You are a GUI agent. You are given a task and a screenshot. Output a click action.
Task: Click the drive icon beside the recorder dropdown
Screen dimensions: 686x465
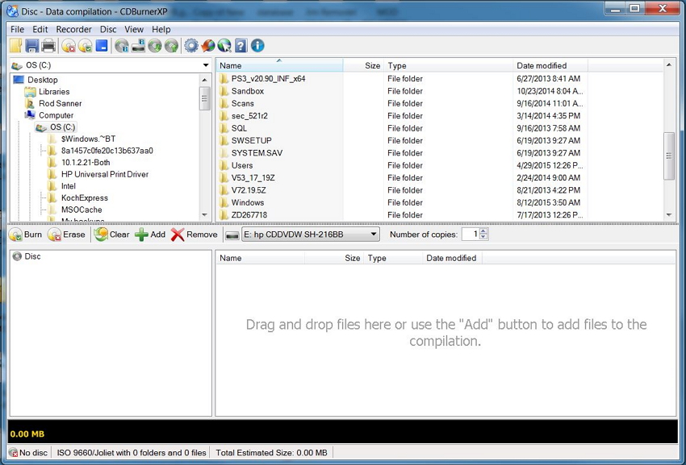click(232, 235)
